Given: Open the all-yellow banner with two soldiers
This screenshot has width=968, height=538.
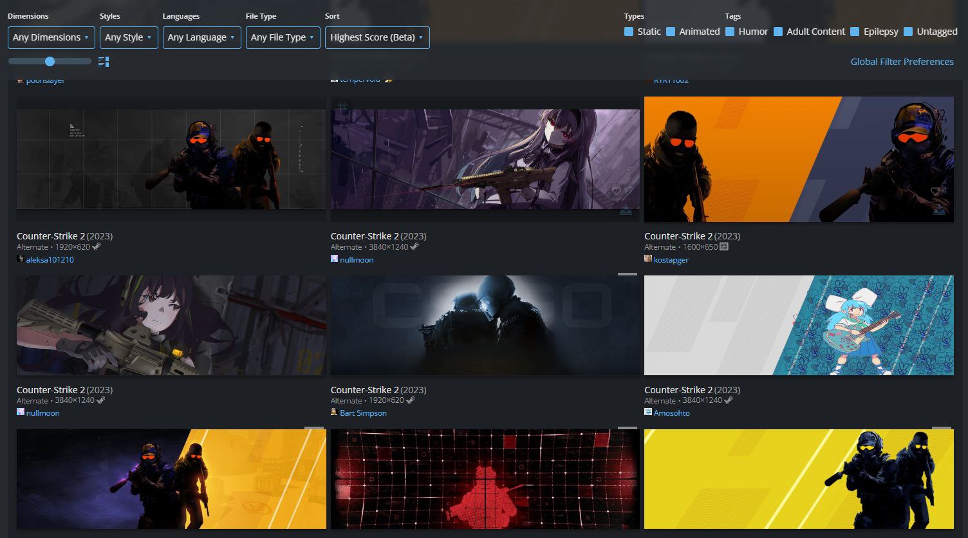Looking at the screenshot, I should [x=799, y=479].
